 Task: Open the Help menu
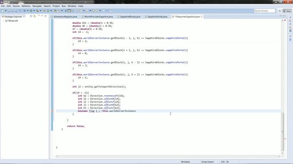[81, 6]
